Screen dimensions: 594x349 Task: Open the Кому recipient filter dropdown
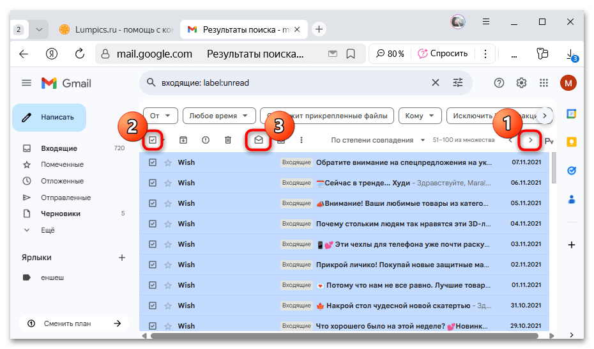(x=420, y=116)
